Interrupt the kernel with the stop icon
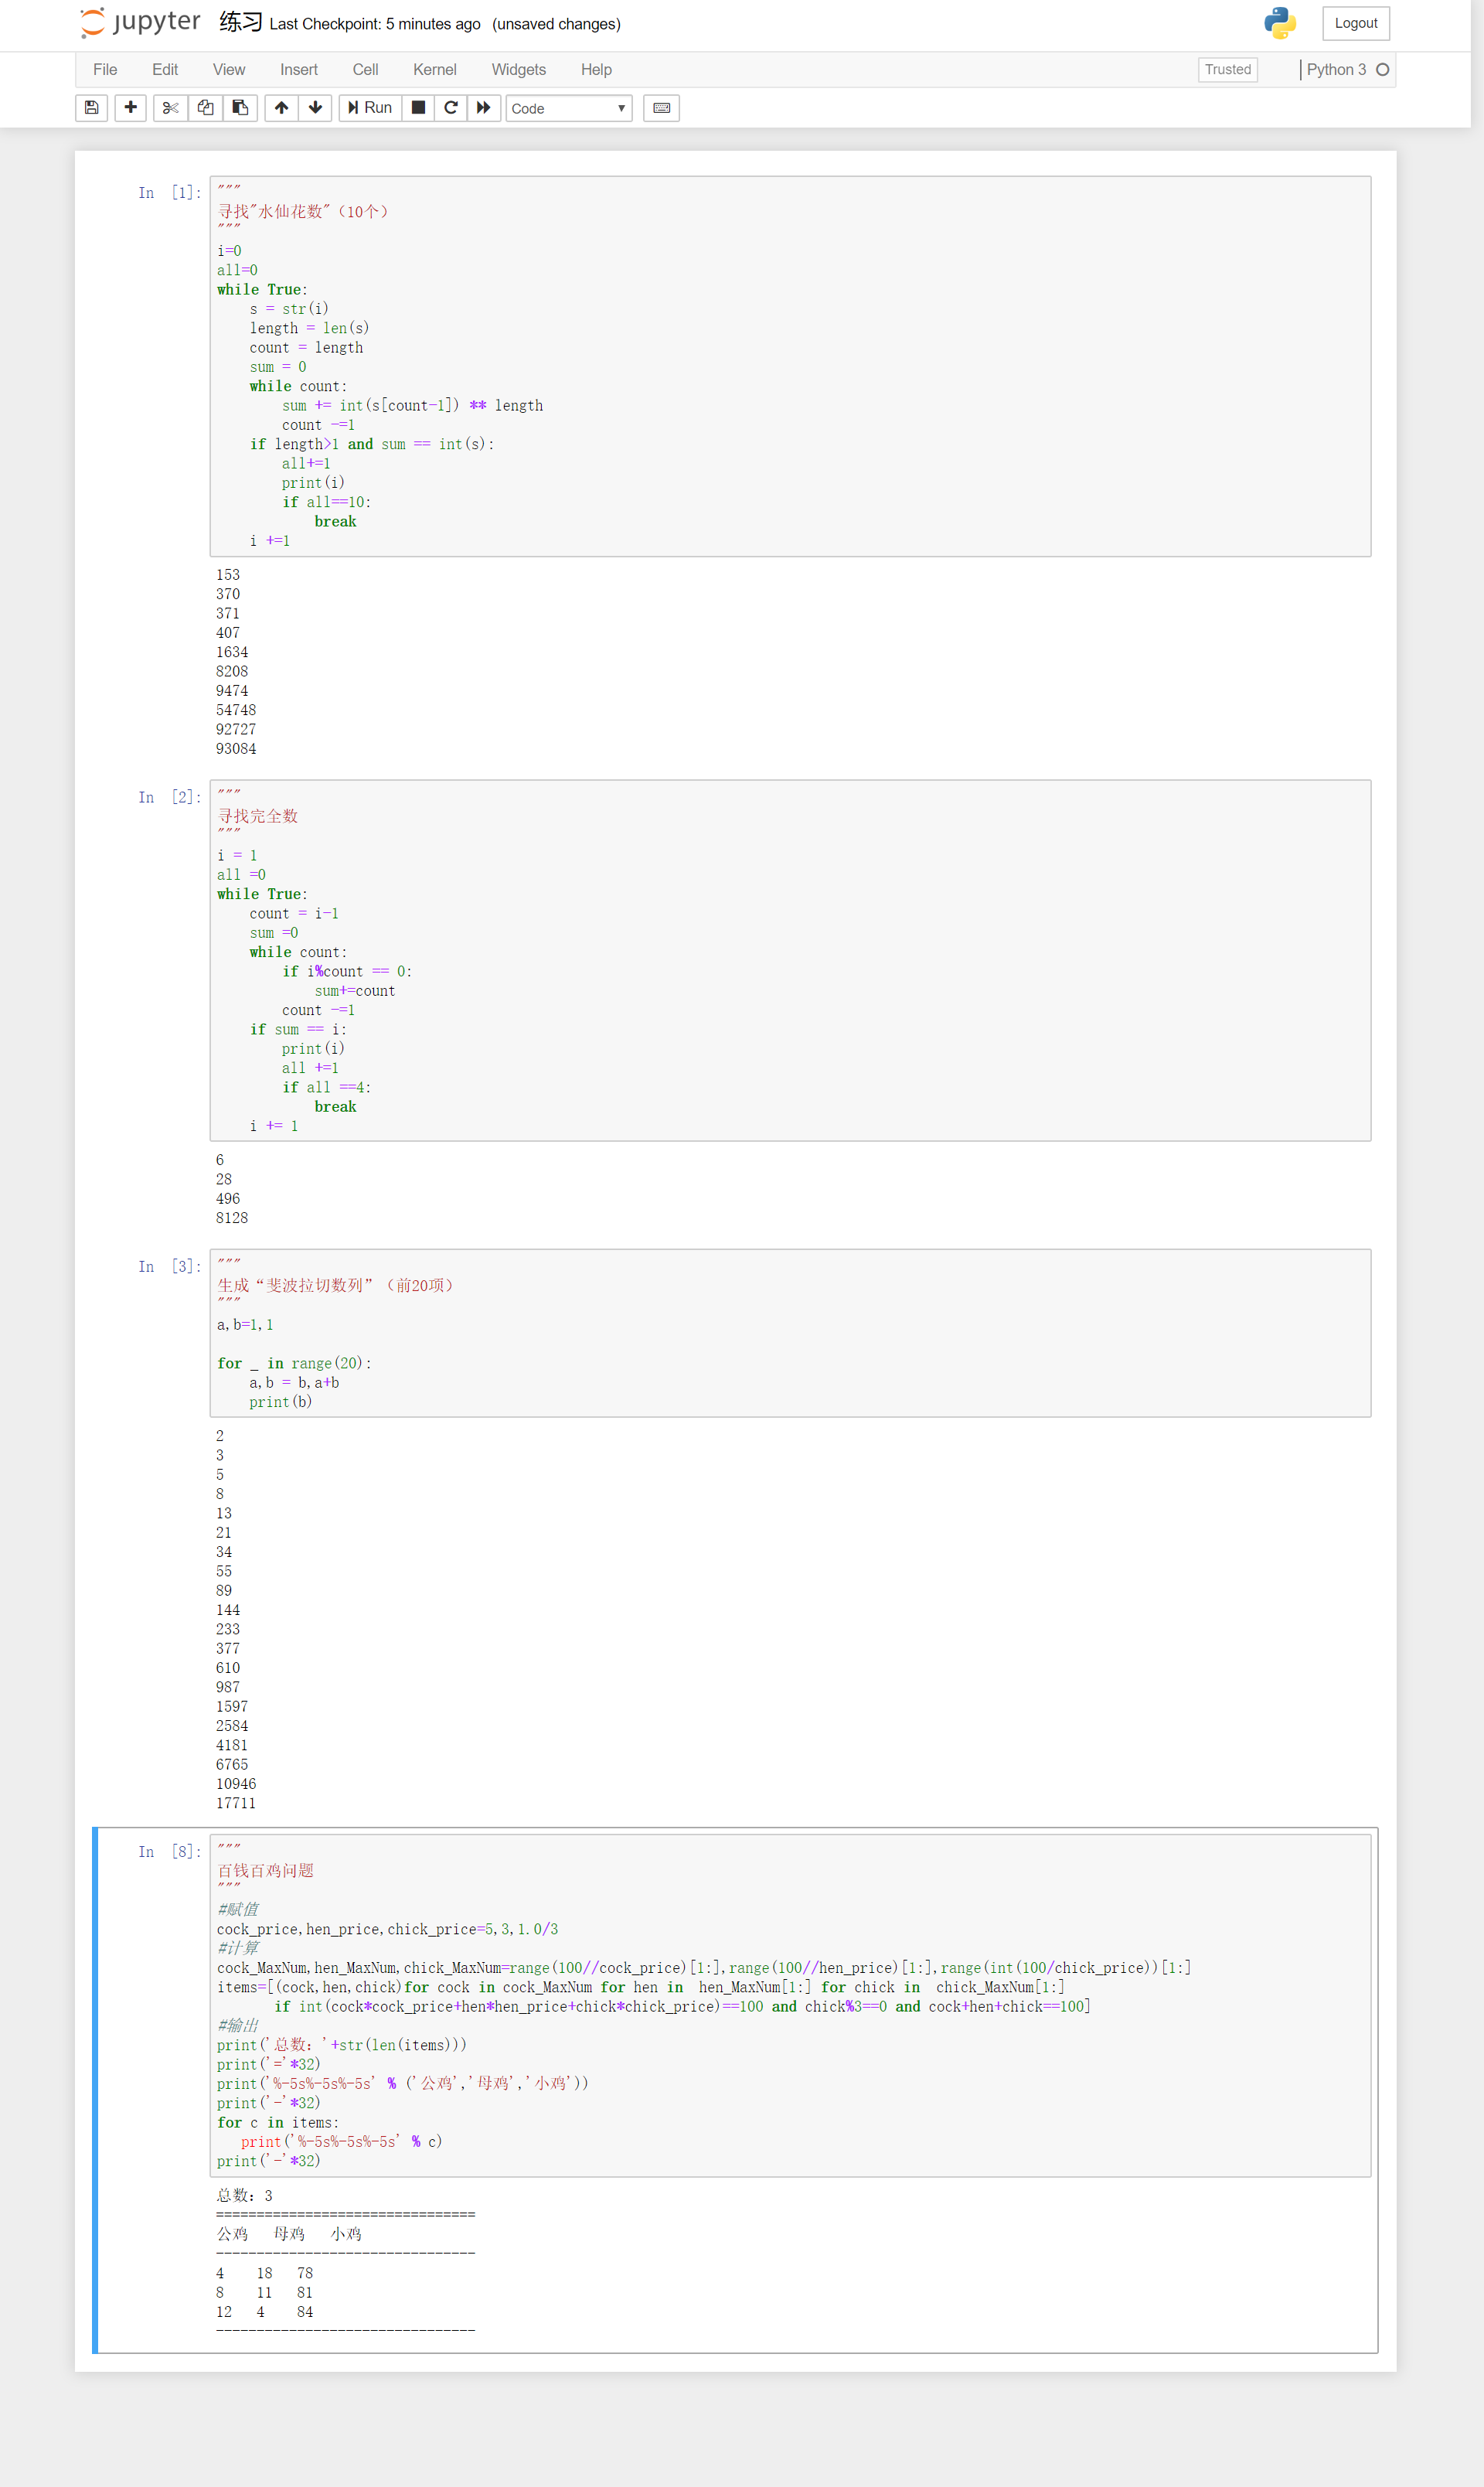The width and height of the screenshot is (1484, 2487). coord(418,108)
